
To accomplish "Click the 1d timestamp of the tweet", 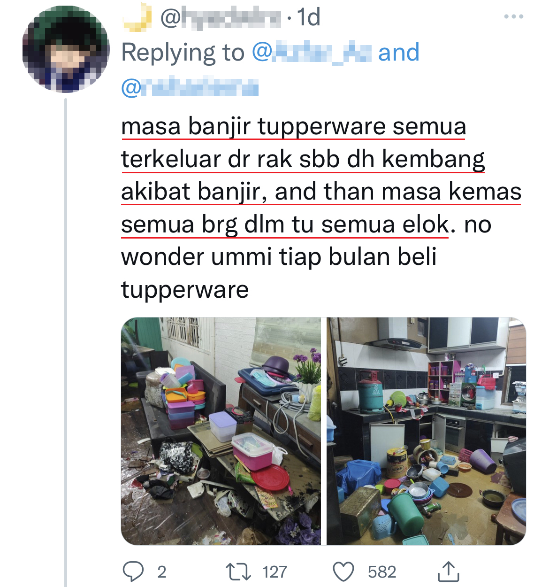I will (x=309, y=18).
